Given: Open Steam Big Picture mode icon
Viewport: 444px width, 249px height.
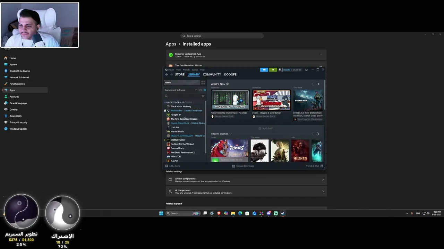Looking at the screenshot, I should coord(306,70).
